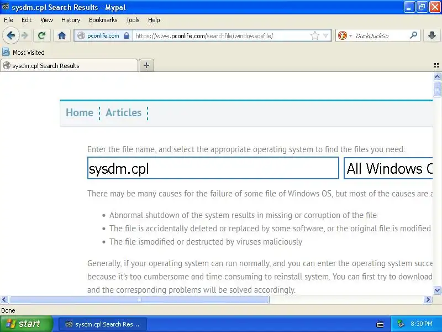Screen dimensions: 442x332
Task: Reload the current page
Action: click(x=42, y=35)
